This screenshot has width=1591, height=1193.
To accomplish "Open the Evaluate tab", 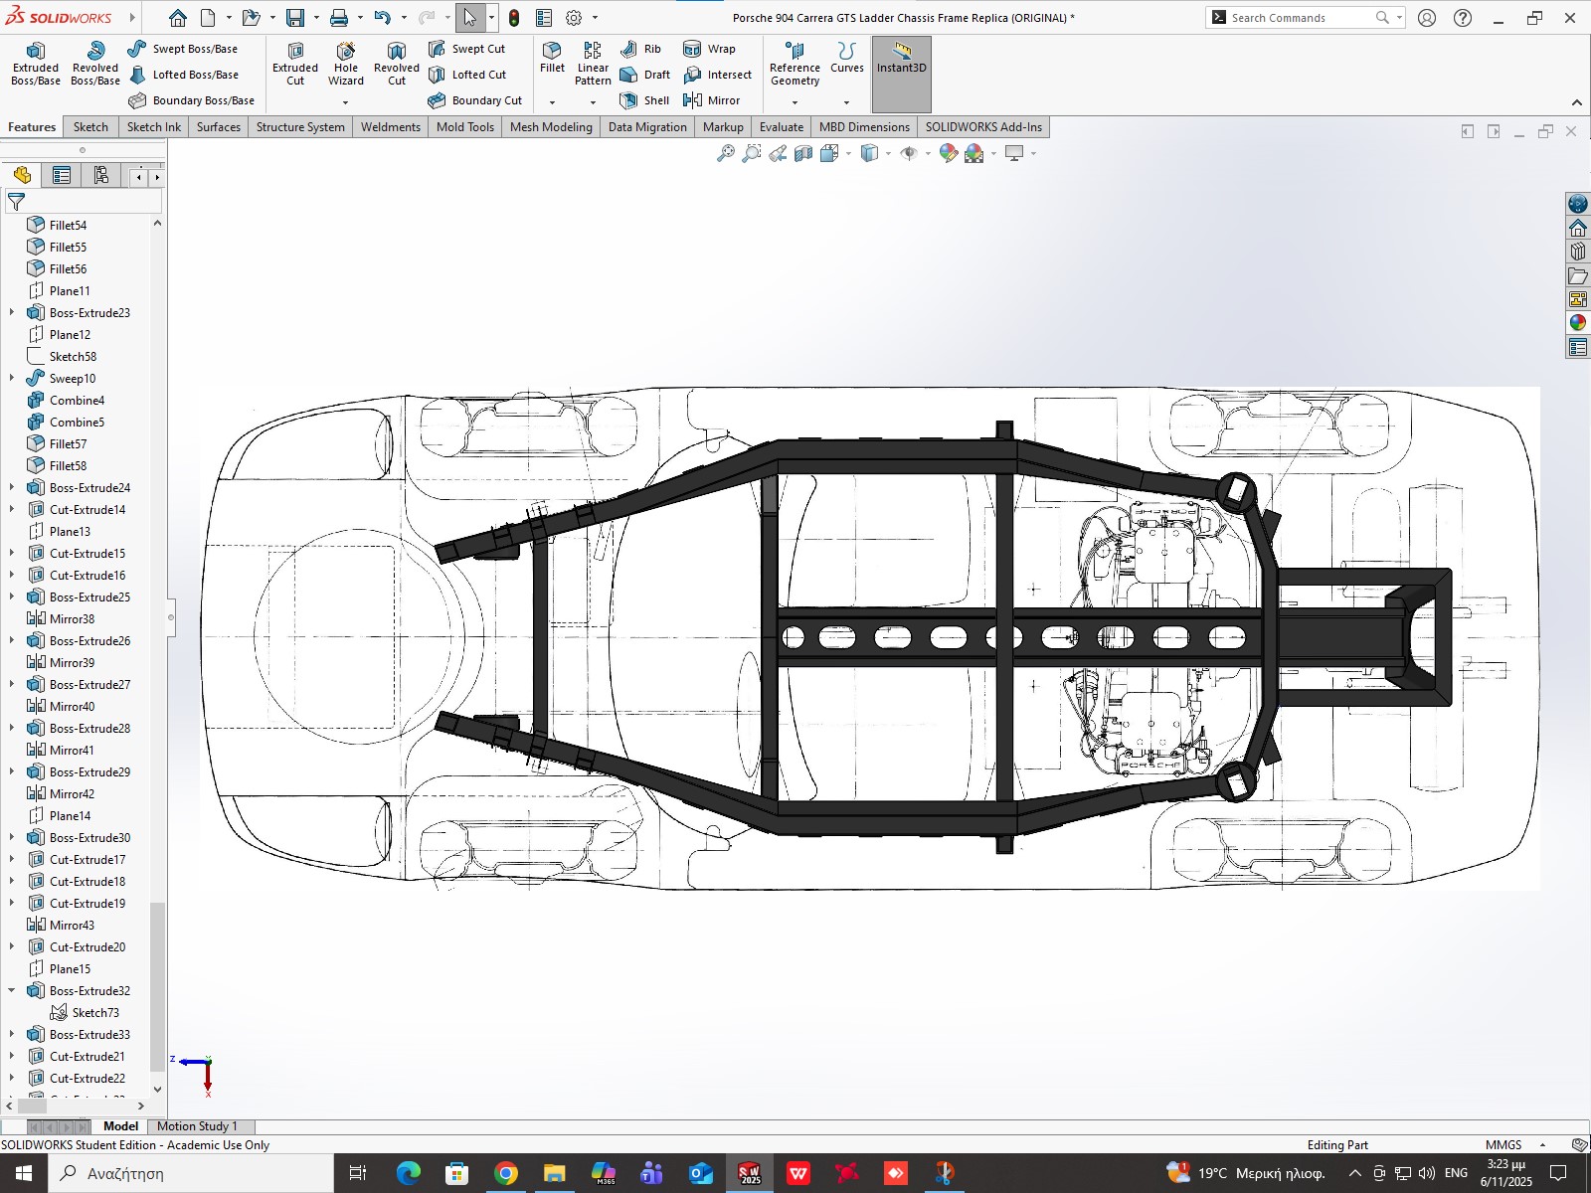I will click(781, 127).
